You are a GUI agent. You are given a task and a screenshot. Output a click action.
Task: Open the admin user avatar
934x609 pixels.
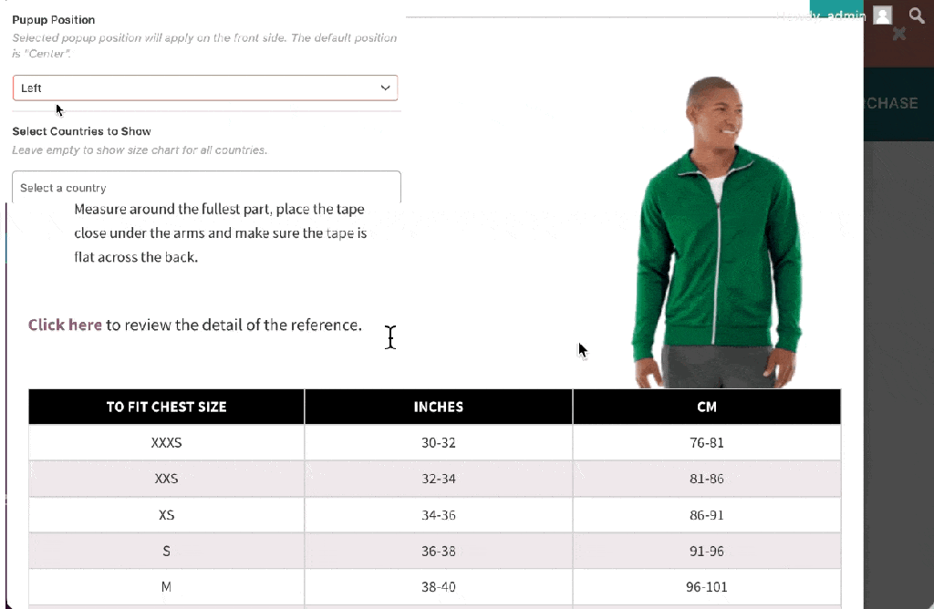coord(883,15)
